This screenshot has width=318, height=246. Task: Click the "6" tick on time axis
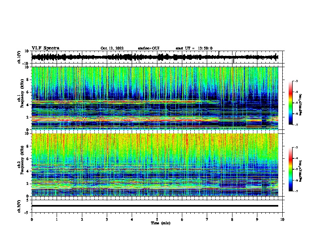[182, 219]
